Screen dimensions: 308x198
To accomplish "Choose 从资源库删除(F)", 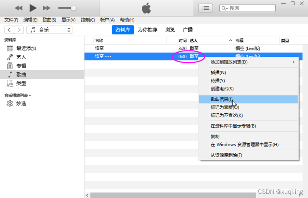I will point(248,155).
